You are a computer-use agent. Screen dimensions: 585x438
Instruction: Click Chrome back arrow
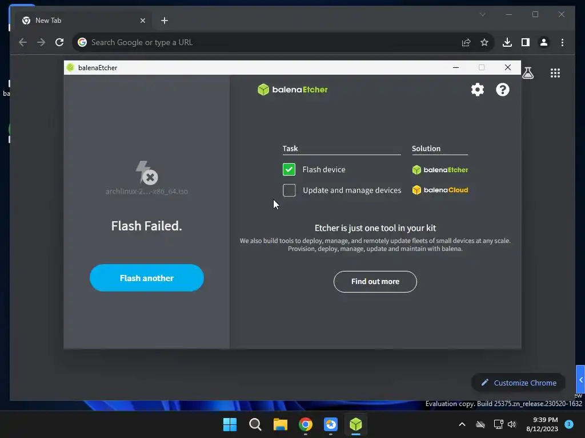pos(23,42)
